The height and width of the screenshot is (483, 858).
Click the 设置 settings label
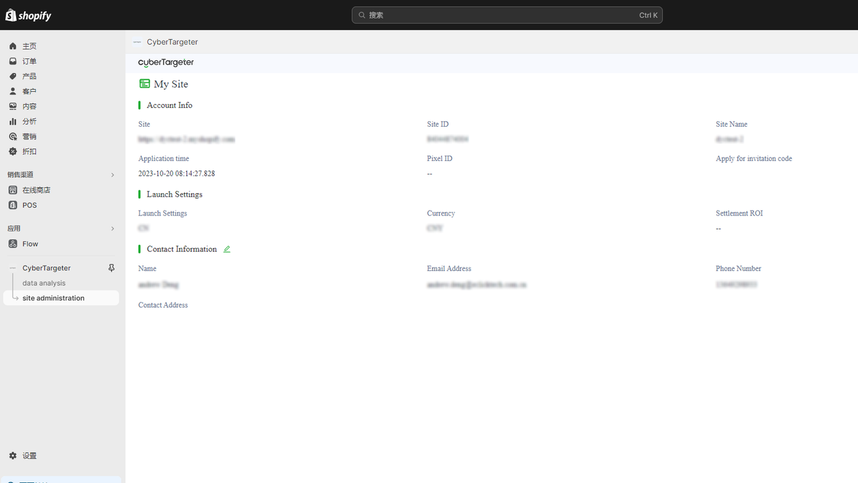click(x=29, y=455)
